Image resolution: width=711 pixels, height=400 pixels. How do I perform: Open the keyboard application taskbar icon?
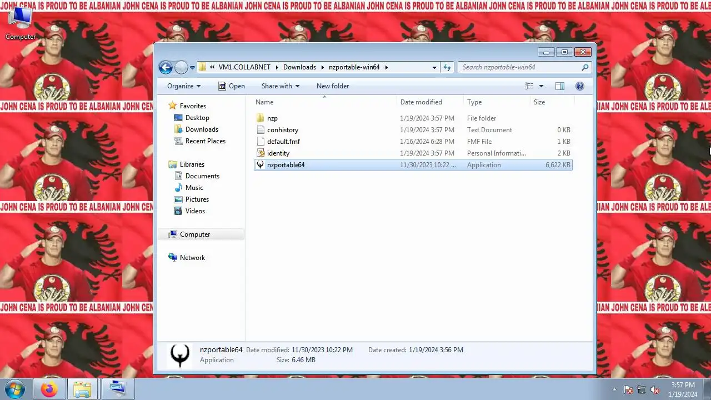(117, 389)
